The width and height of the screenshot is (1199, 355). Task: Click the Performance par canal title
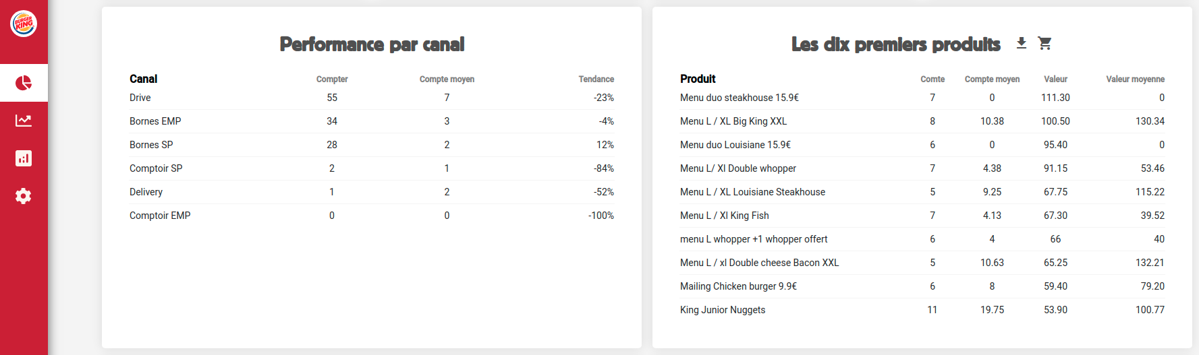[372, 44]
